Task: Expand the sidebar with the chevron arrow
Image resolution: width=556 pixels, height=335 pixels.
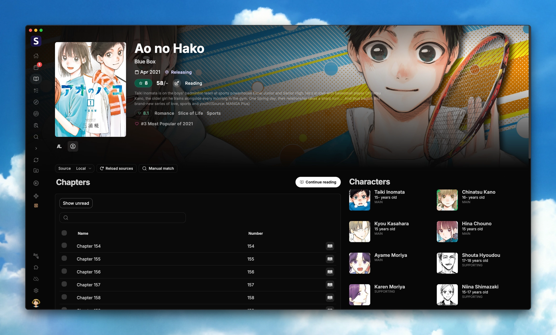Action: 36,148
